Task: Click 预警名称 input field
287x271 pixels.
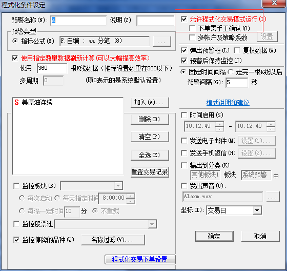Action: click(78, 21)
